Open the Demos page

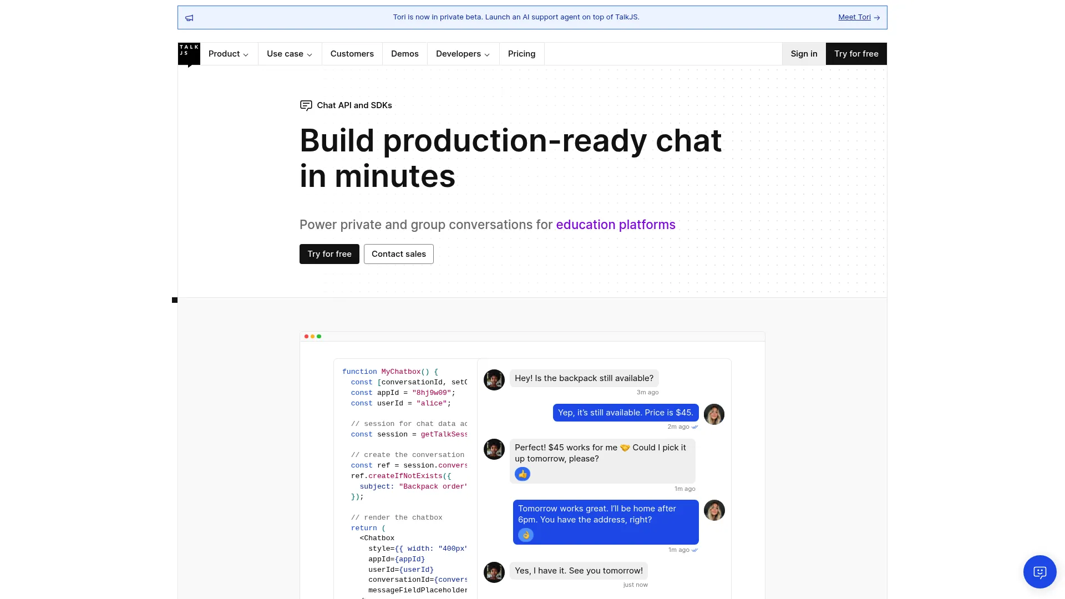pyautogui.click(x=405, y=54)
